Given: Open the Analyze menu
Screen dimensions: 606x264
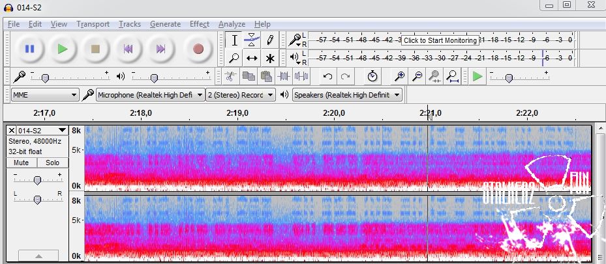Looking at the screenshot, I should click(232, 24).
